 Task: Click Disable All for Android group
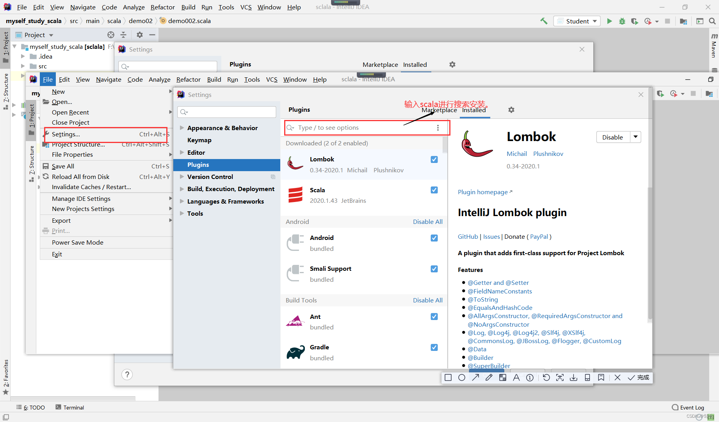point(428,222)
